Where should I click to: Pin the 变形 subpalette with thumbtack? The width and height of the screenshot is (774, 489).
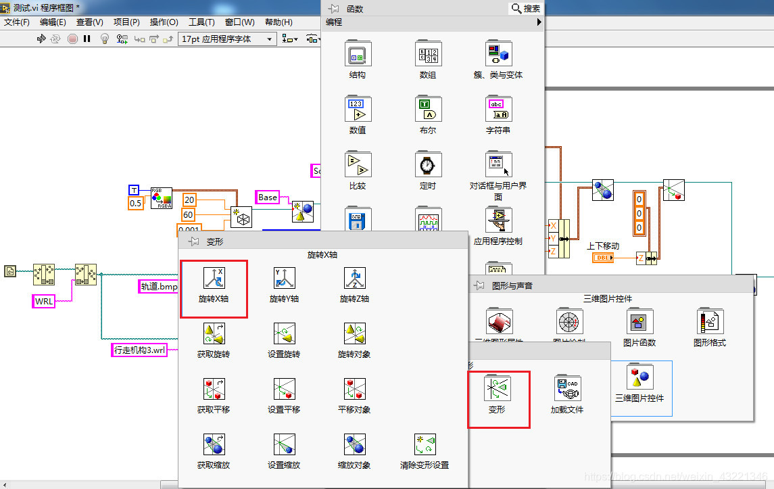coord(193,241)
